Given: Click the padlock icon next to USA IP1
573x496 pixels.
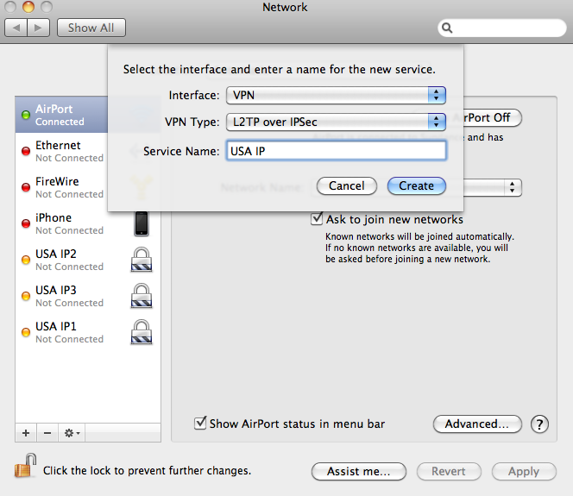Looking at the screenshot, I should (x=141, y=331).
